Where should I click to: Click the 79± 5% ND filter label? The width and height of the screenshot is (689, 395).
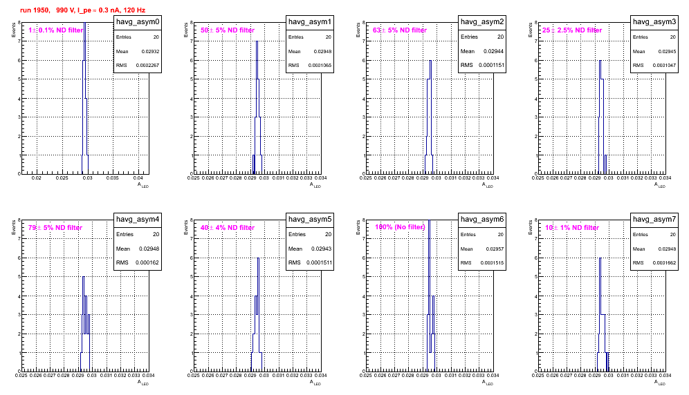click(55, 228)
